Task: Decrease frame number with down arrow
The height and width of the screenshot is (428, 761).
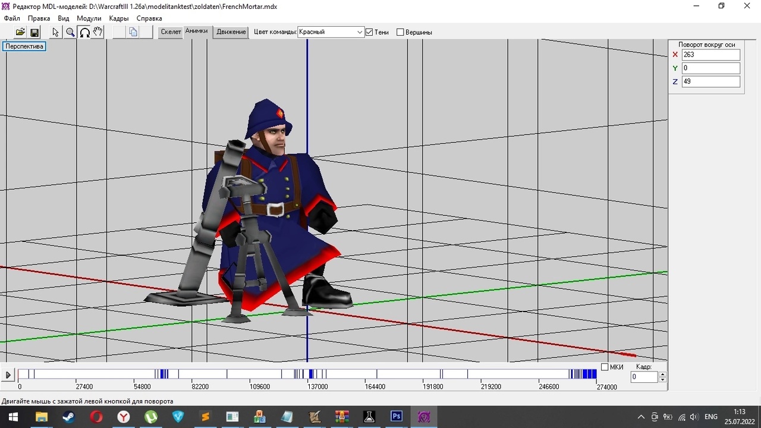Action: (x=662, y=379)
